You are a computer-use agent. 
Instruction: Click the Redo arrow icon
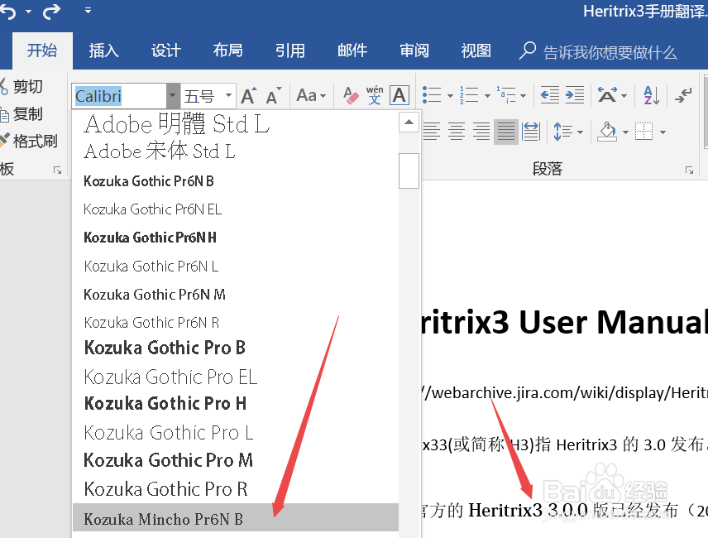(x=51, y=12)
